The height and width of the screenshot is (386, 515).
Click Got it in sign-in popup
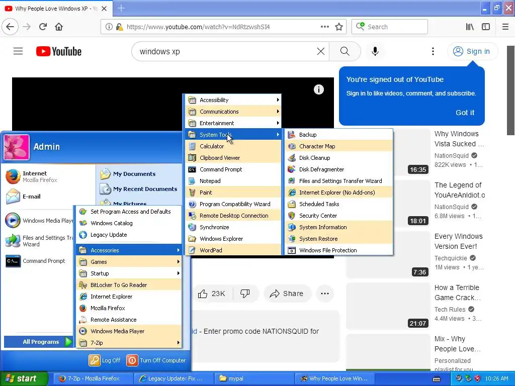click(x=465, y=113)
